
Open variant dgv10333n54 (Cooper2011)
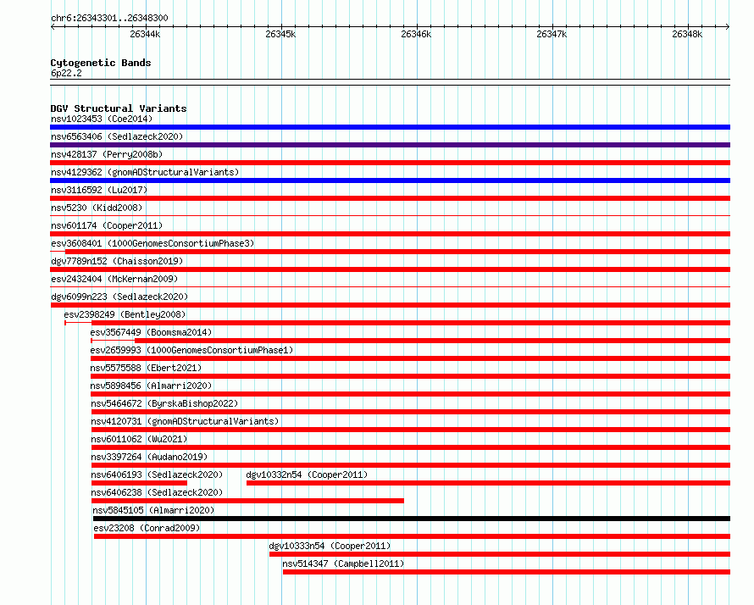click(330, 546)
